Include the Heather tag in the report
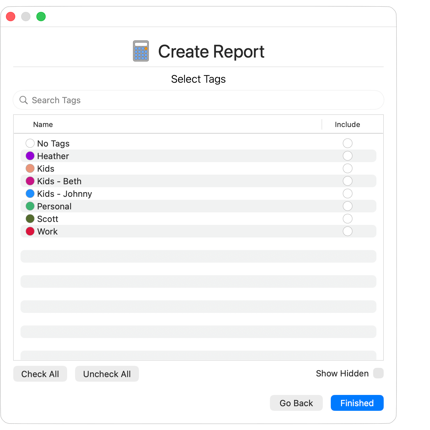This screenshot has height=430, width=430. (x=348, y=156)
